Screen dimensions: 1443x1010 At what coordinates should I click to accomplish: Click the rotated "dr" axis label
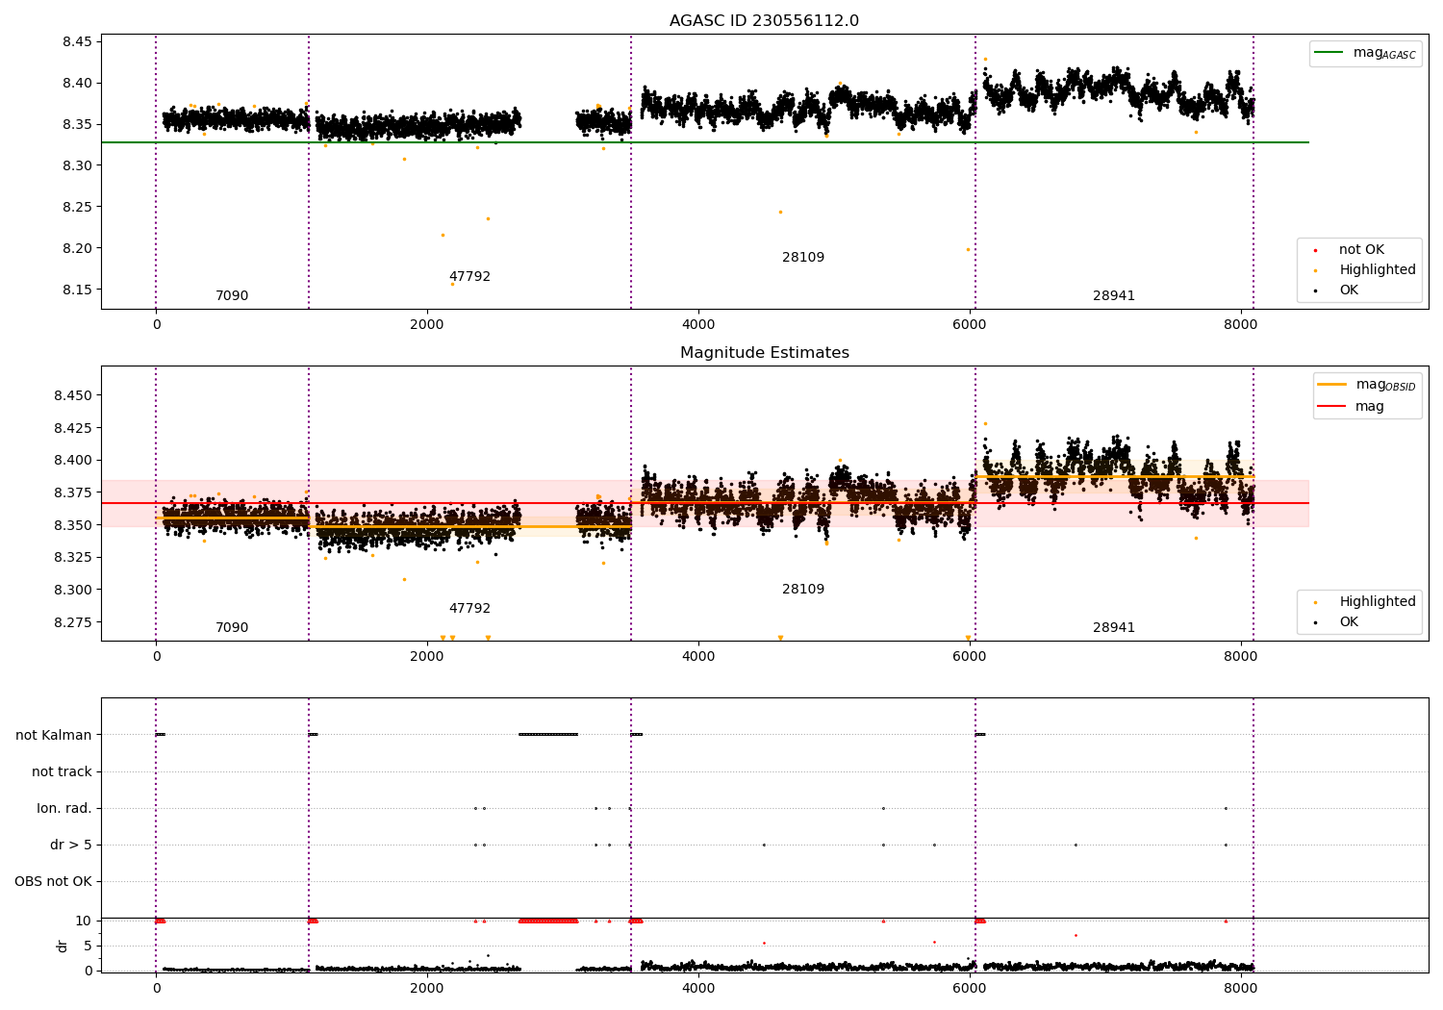pyautogui.click(x=63, y=947)
